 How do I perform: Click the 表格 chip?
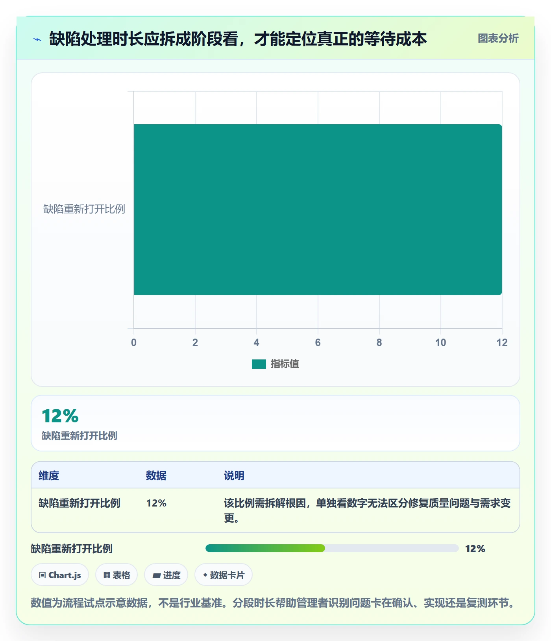coord(116,575)
